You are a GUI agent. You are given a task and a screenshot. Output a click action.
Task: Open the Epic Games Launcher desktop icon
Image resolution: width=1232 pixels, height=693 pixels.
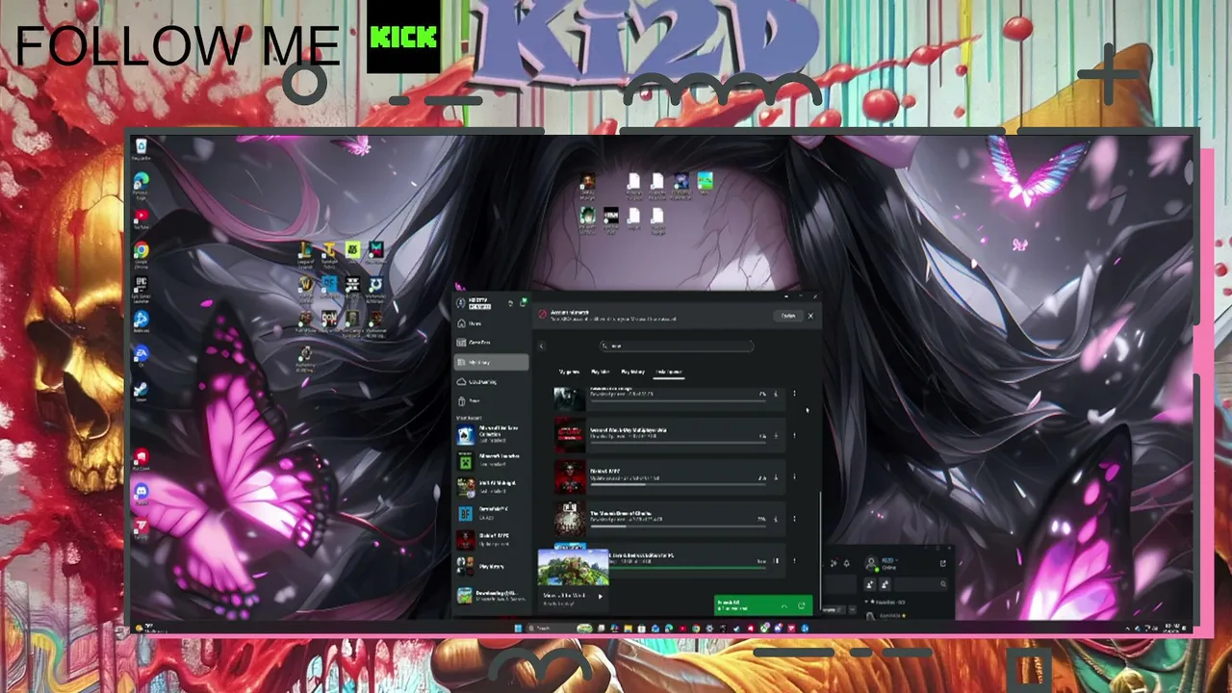(x=141, y=289)
